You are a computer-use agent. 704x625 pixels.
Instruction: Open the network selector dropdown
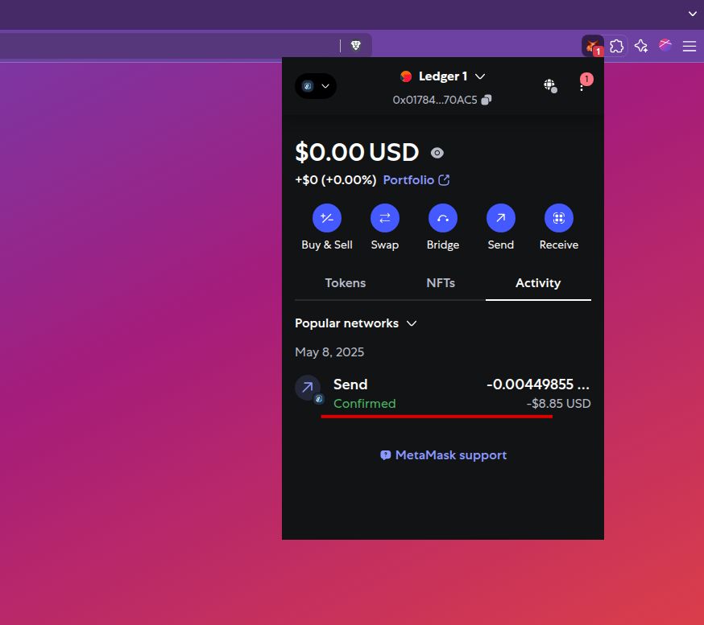(x=316, y=86)
